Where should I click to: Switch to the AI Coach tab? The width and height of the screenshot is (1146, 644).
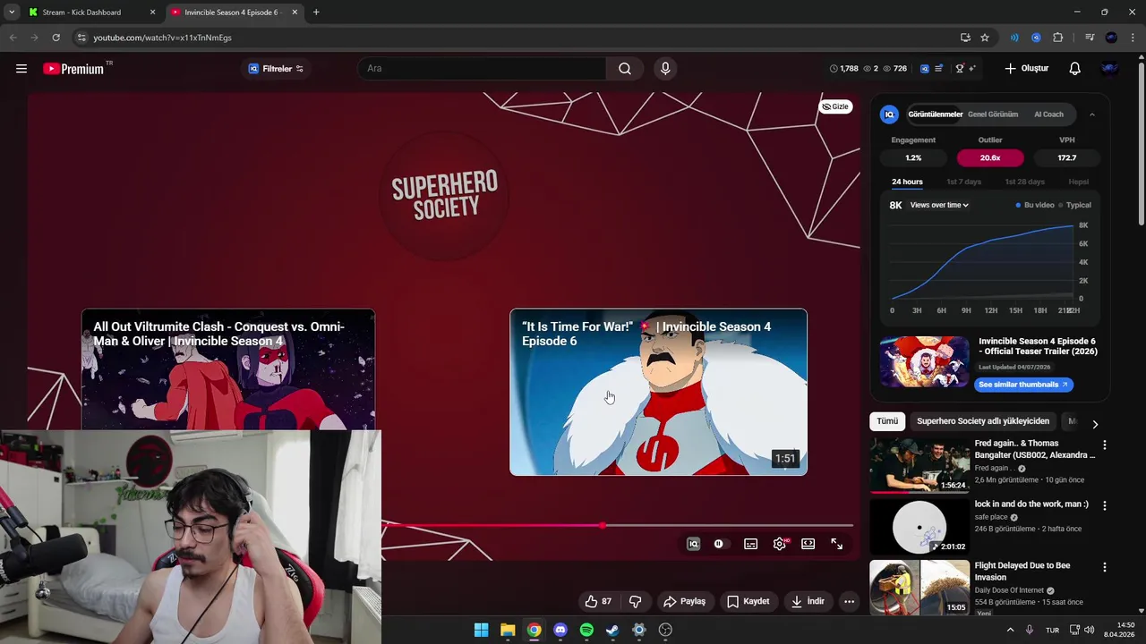pyautogui.click(x=1048, y=114)
